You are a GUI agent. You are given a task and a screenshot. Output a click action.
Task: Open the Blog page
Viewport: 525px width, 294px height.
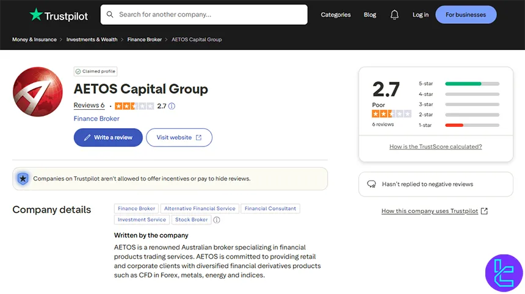(370, 15)
